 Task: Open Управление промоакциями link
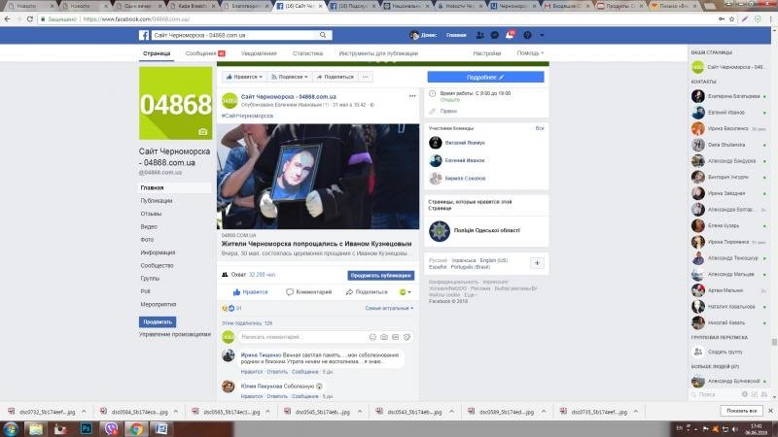coord(175,334)
